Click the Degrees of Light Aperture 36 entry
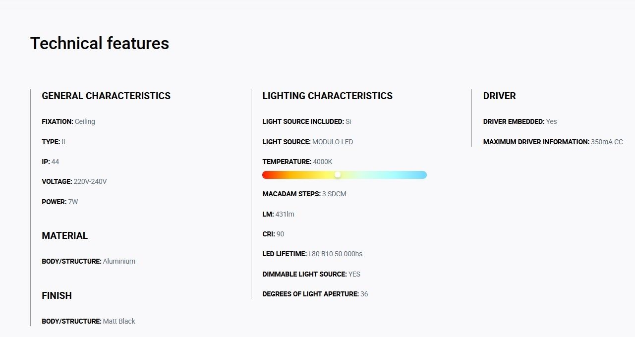Screen dimensions: 635x337 [315, 294]
